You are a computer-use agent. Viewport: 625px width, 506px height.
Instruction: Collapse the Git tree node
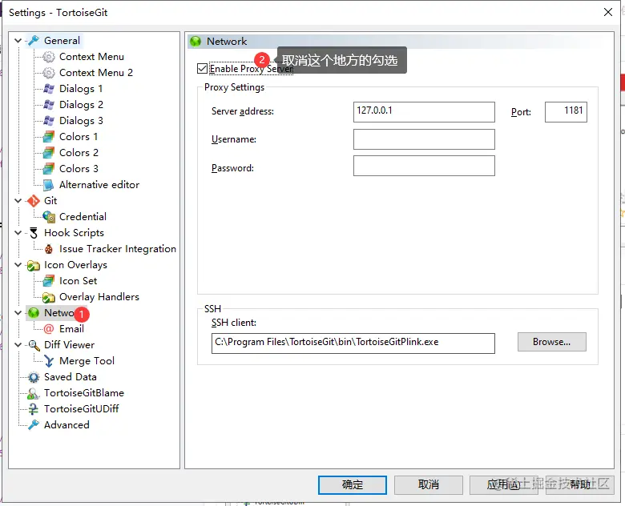18,201
